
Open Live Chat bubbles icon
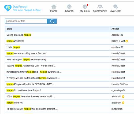(116, 7)
